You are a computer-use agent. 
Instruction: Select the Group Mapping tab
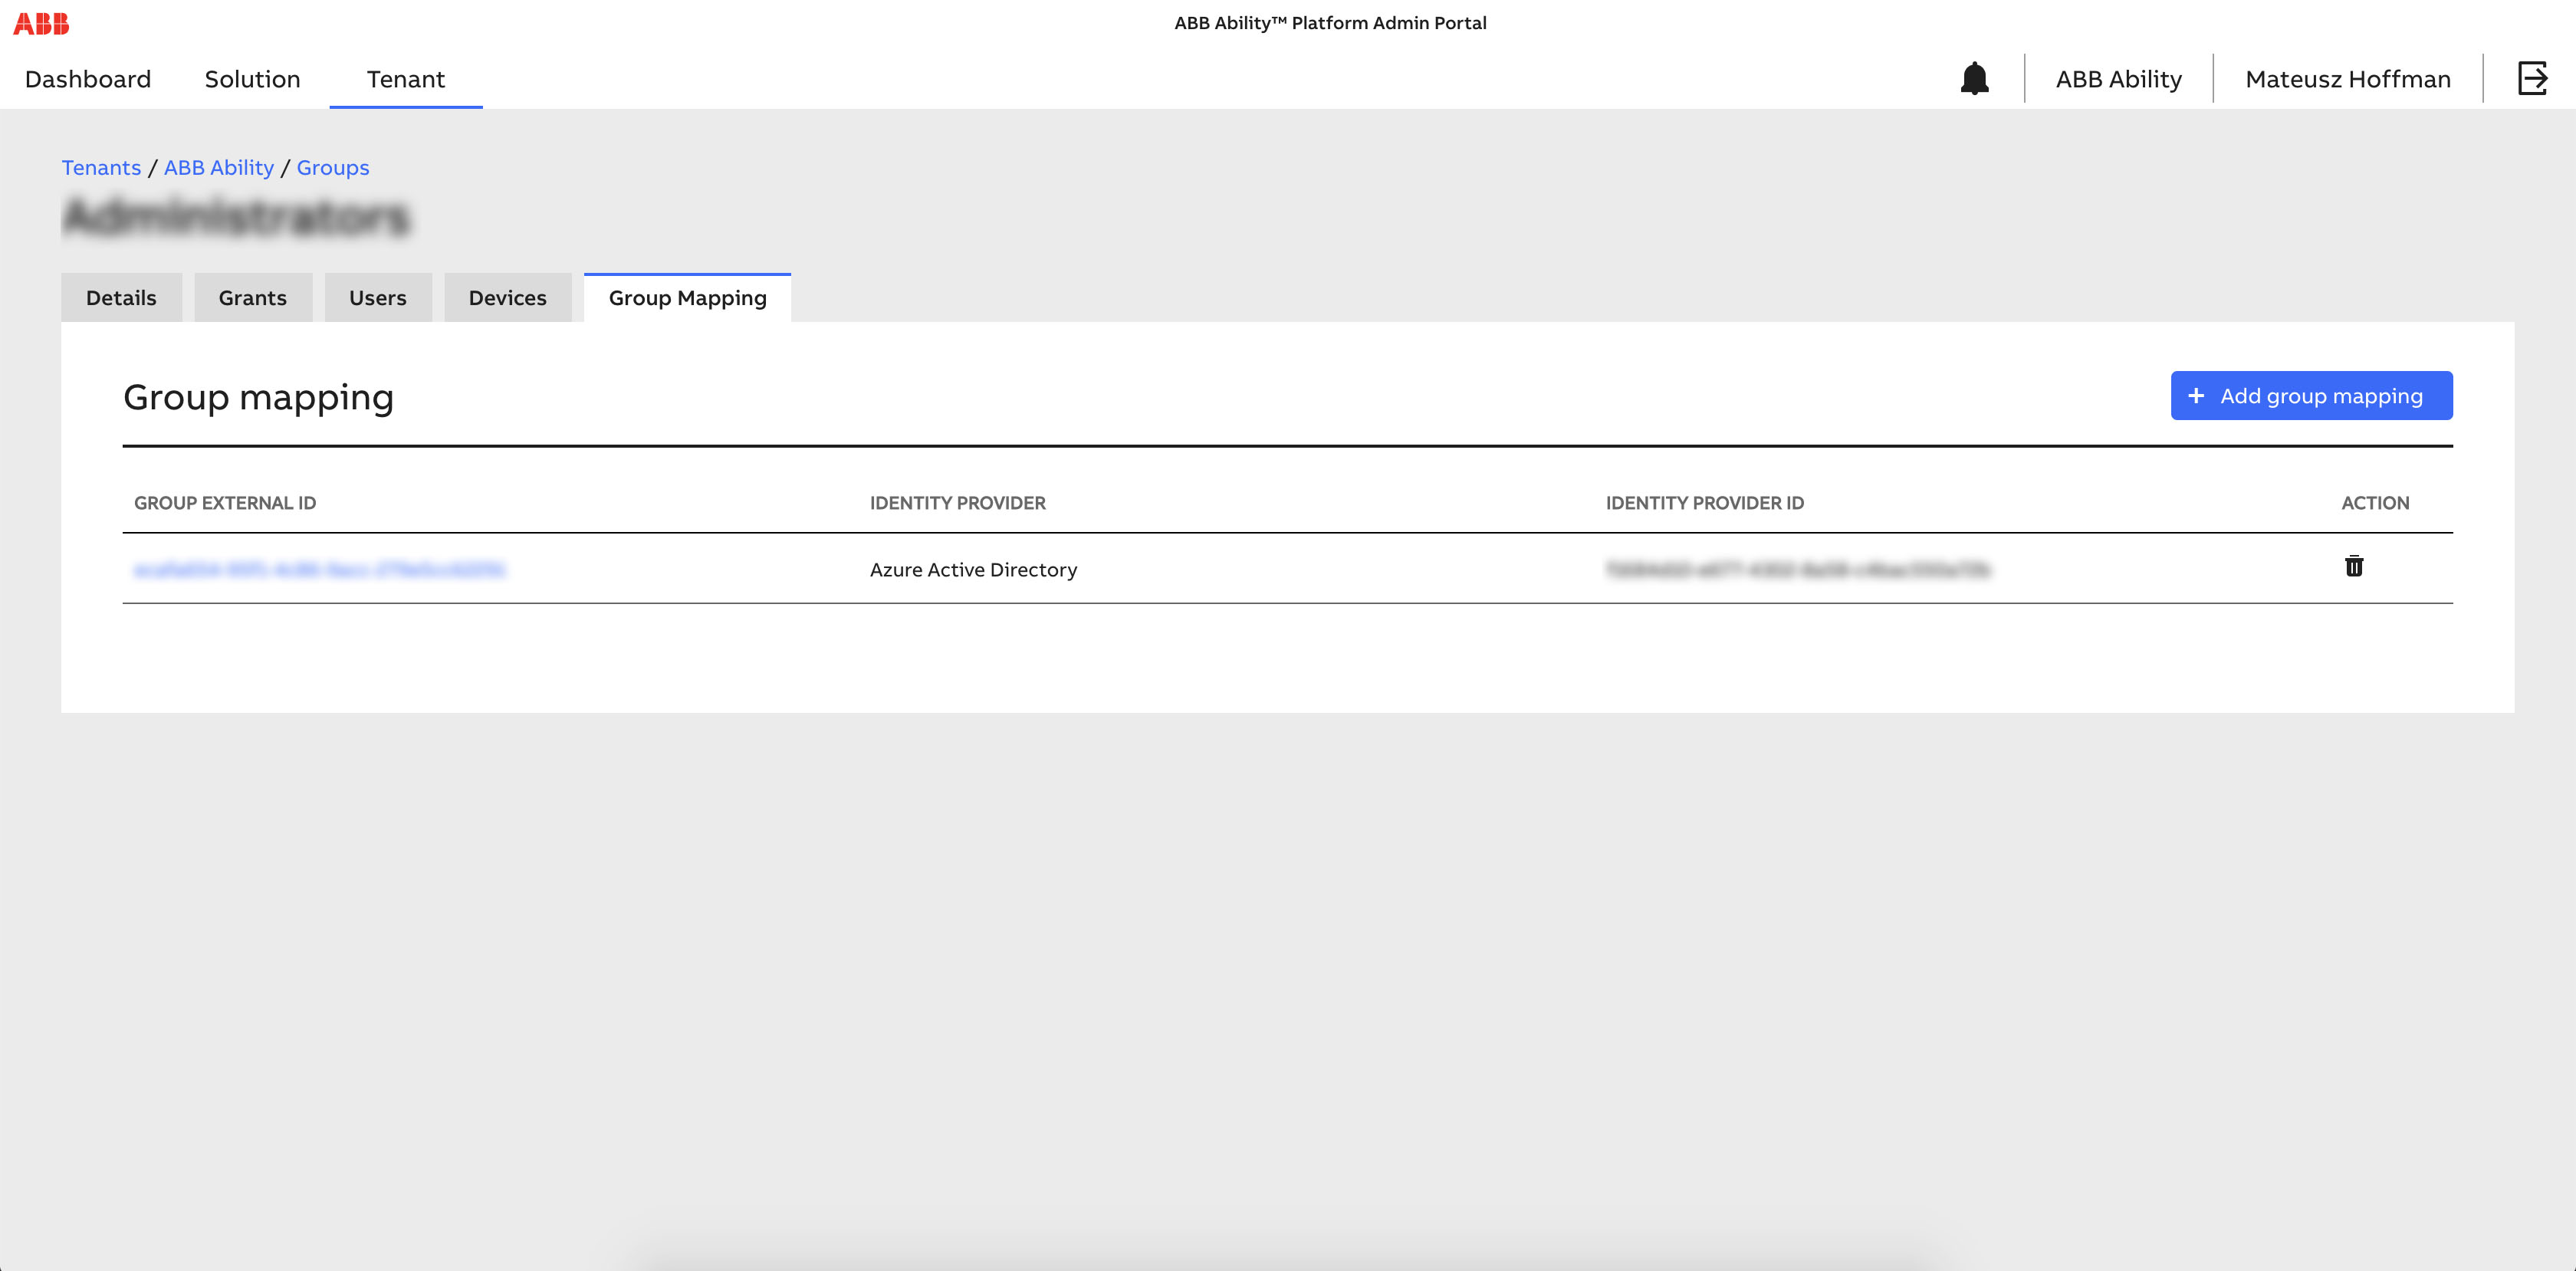pos(688,298)
